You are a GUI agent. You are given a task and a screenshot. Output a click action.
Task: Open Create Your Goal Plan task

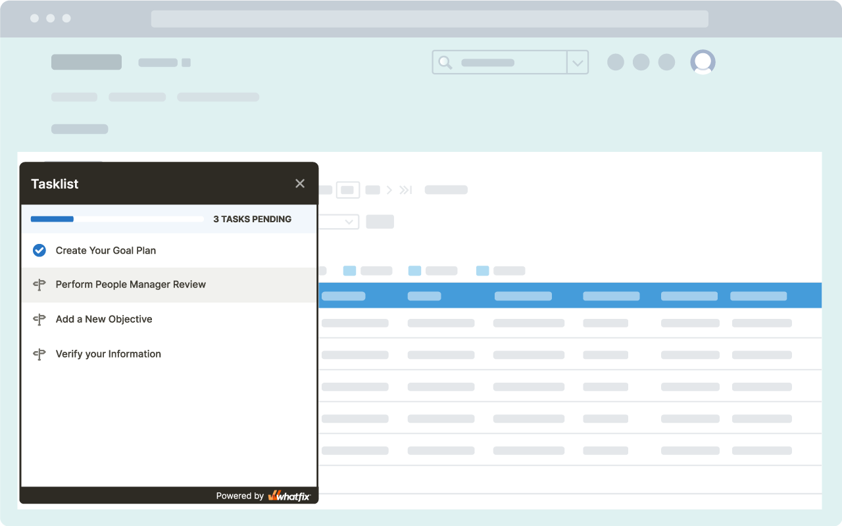168,251
